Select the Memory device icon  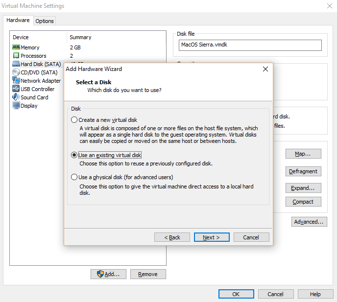16,47
